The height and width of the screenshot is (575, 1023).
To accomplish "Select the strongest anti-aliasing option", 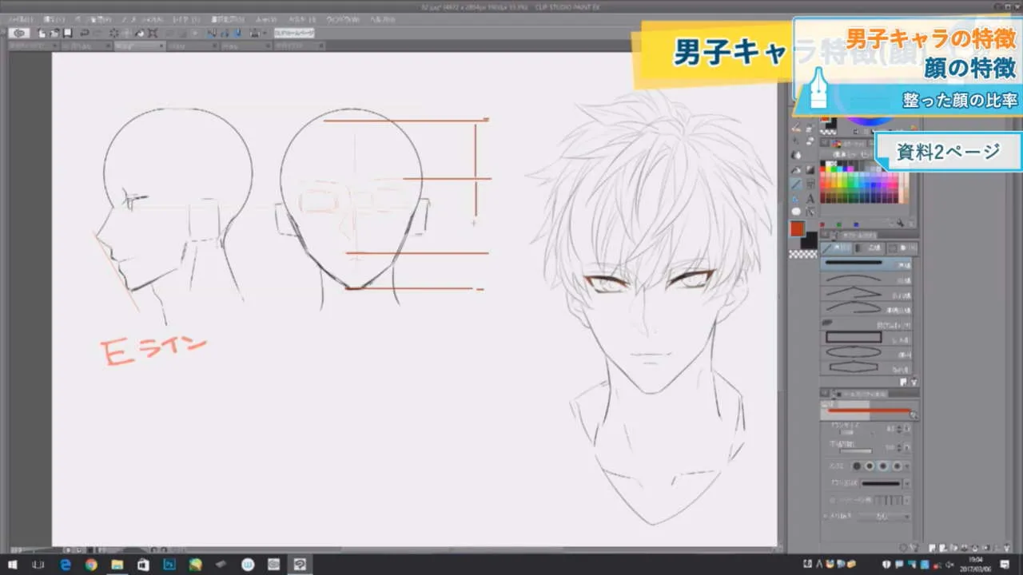I will click(897, 466).
